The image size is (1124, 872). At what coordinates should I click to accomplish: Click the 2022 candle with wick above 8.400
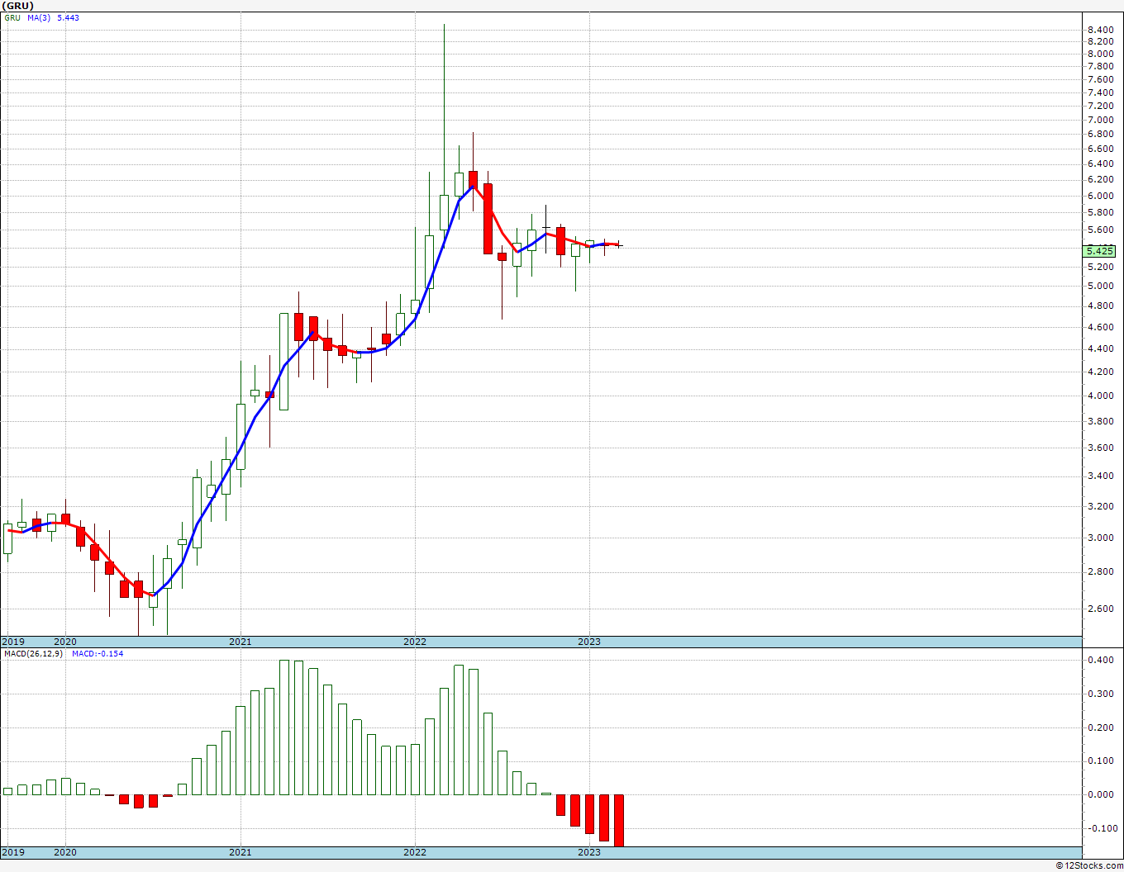pyautogui.click(x=444, y=212)
